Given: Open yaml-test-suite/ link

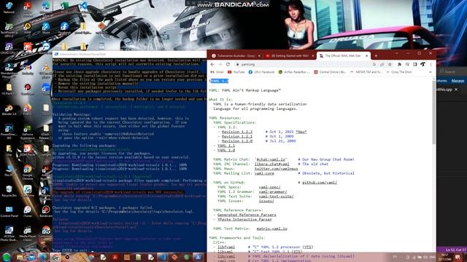Looking at the screenshot, I should 276,196.
